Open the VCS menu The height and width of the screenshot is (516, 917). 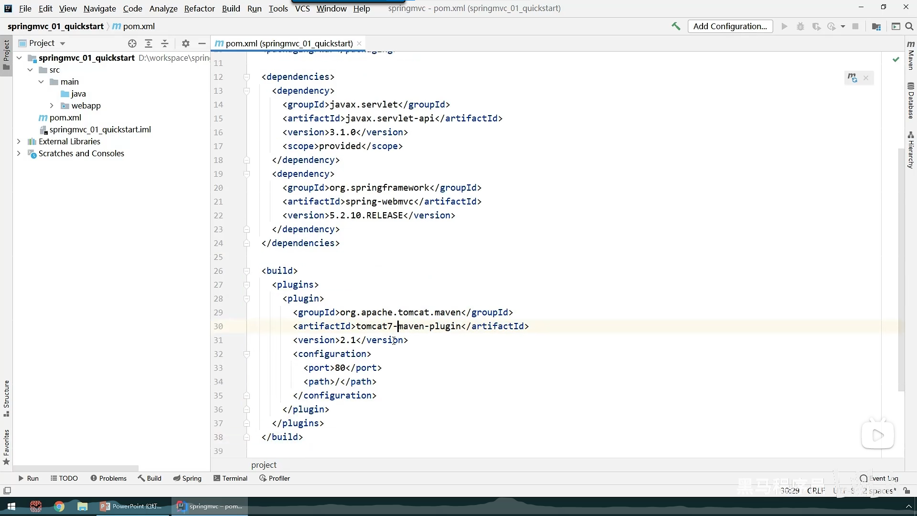302,8
